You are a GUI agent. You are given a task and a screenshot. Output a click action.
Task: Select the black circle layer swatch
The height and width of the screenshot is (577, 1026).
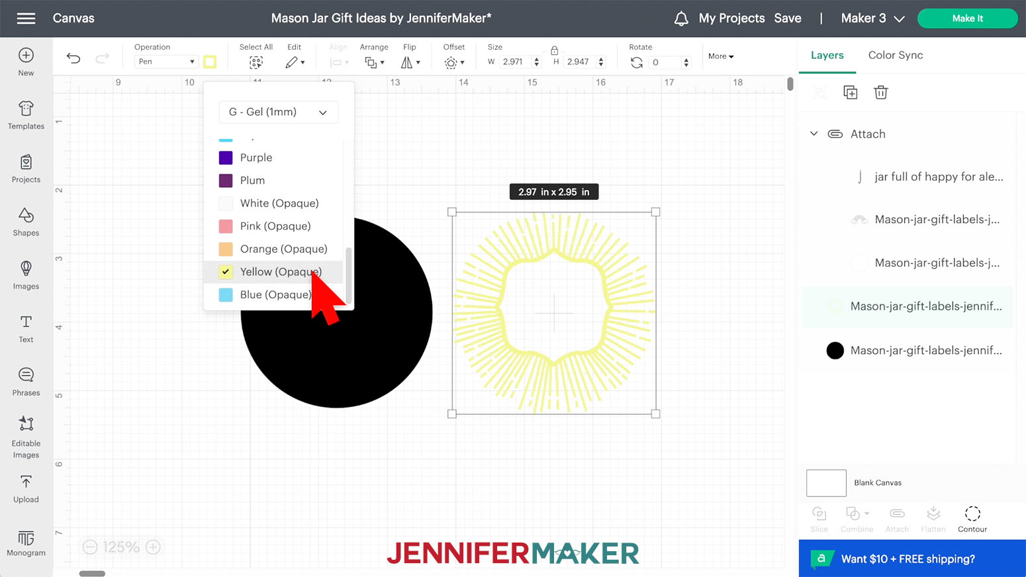835,351
